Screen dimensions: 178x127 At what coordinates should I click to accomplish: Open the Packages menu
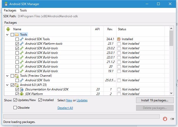coord(10,10)
